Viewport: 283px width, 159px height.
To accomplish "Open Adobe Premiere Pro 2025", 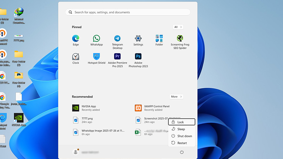I will pyautogui.click(x=117, y=60).
